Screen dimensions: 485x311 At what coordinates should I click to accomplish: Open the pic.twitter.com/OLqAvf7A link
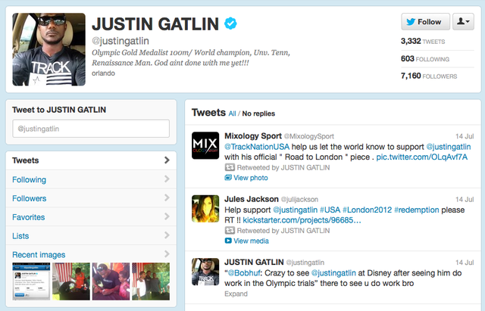pyautogui.click(x=422, y=157)
